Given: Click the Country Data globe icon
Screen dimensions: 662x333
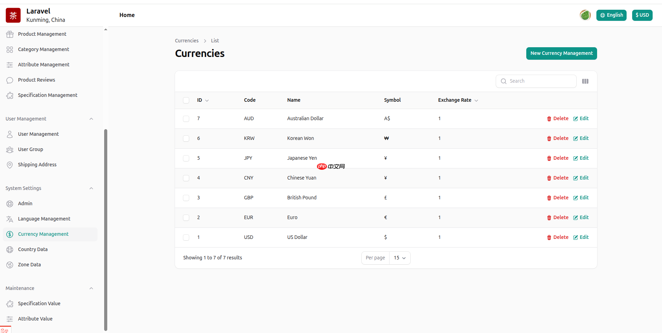Looking at the screenshot, I should coord(10,250).
